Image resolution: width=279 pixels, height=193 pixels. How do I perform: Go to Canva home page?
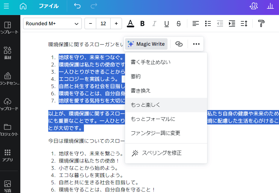[x=23, y=6]
